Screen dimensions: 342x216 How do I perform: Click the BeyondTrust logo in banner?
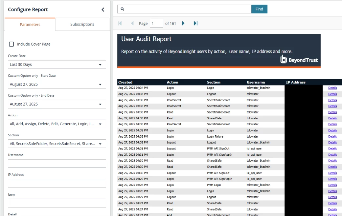(299, 59)
